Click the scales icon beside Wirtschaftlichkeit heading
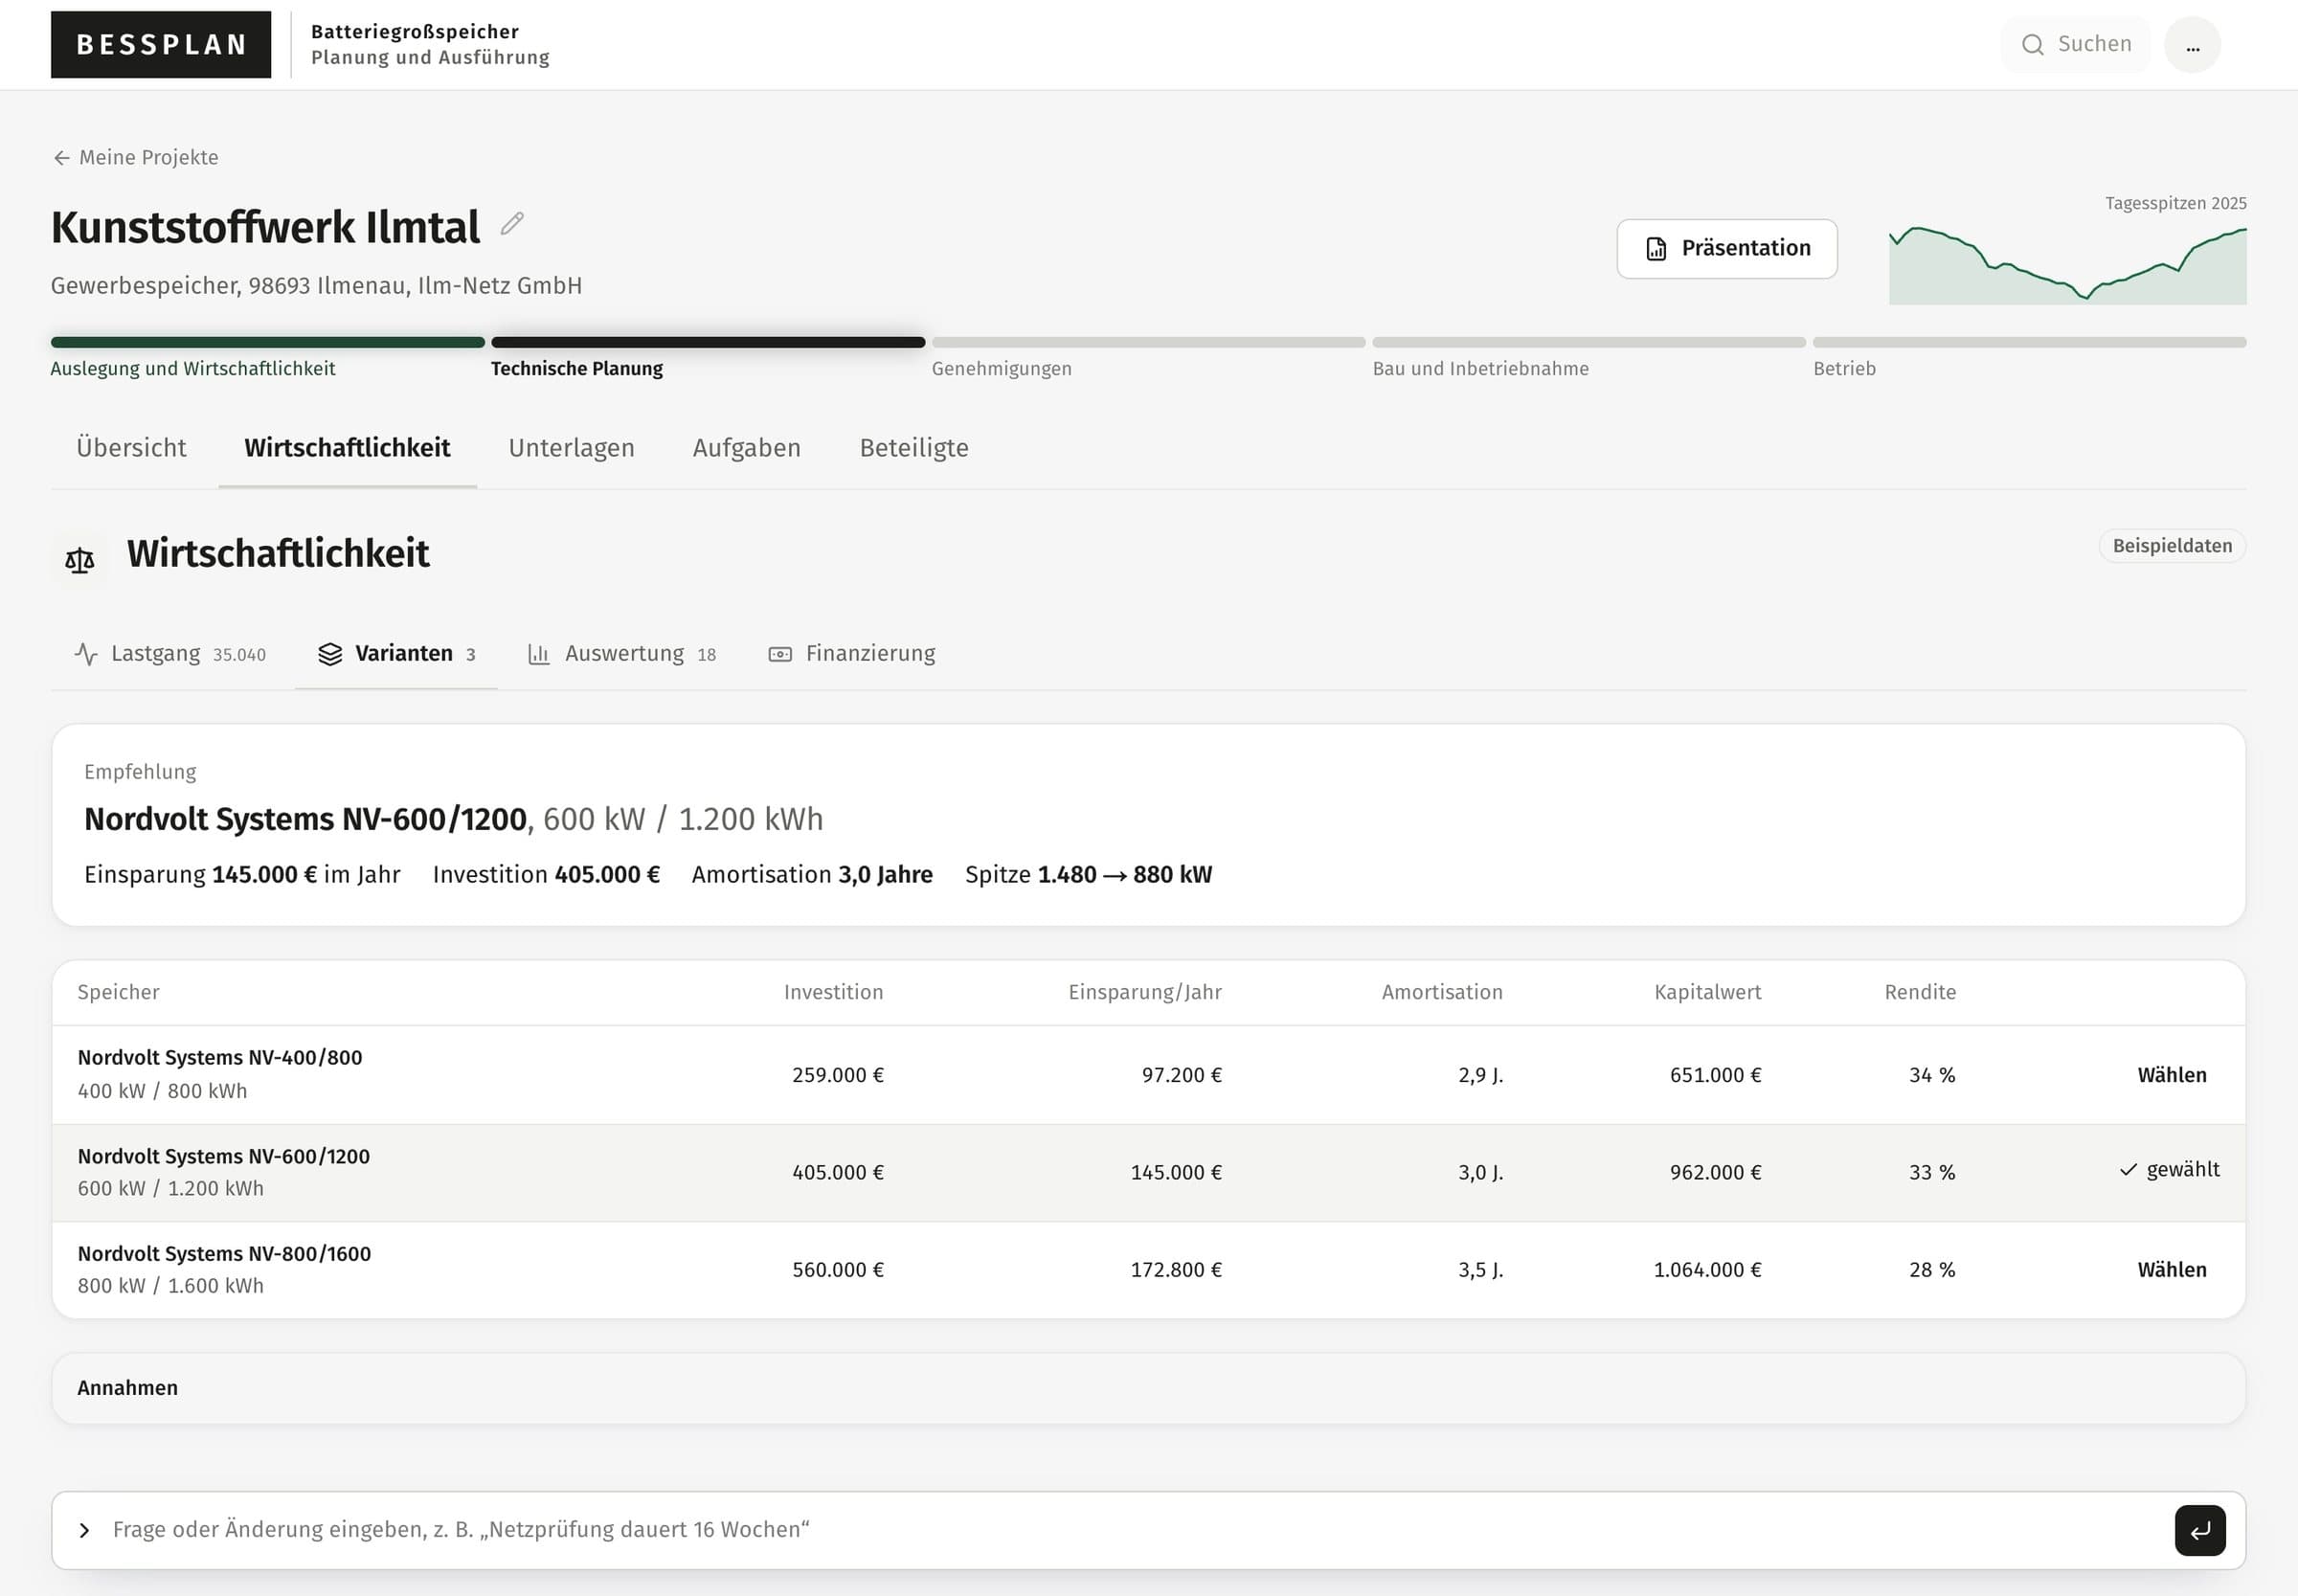This screenshot has height=1596, width=2298. pos(79,559)
